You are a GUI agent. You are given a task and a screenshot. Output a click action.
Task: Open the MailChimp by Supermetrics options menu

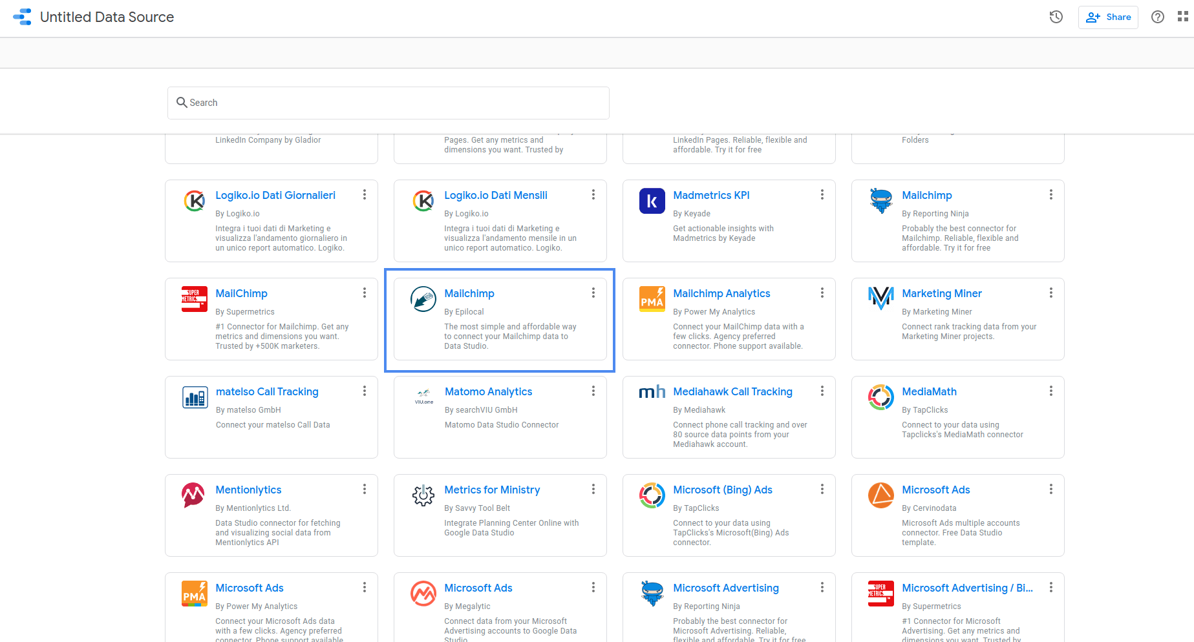(x=365, y=293)
